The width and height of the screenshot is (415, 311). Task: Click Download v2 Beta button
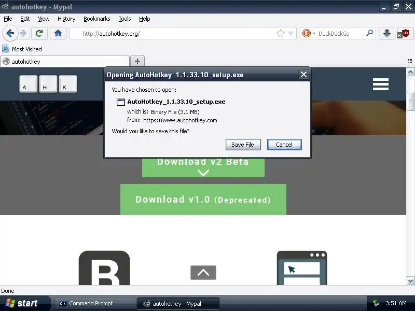(203, 167)
